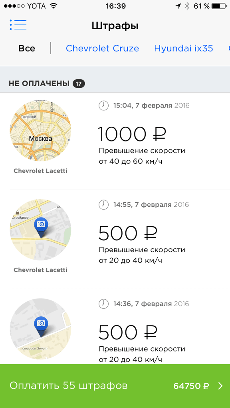Switch to Chevrolet Cruze tab
Viewport: 230px width, 408px height.
point(102,48)
